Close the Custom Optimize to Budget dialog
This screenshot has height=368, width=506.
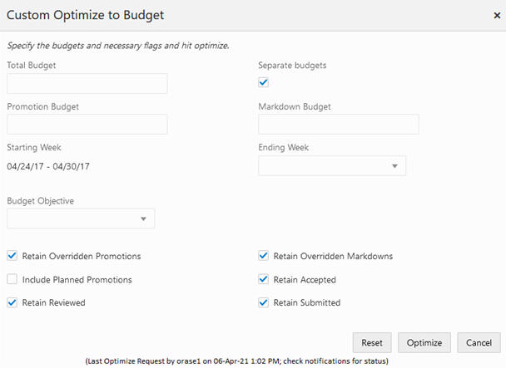[x=497, y=15]
